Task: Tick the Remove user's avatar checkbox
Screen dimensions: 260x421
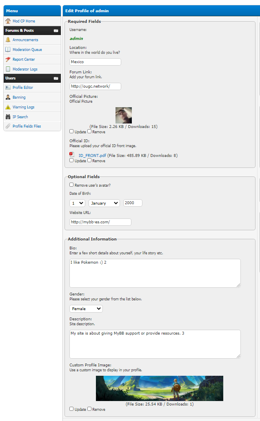Action: 71,185
